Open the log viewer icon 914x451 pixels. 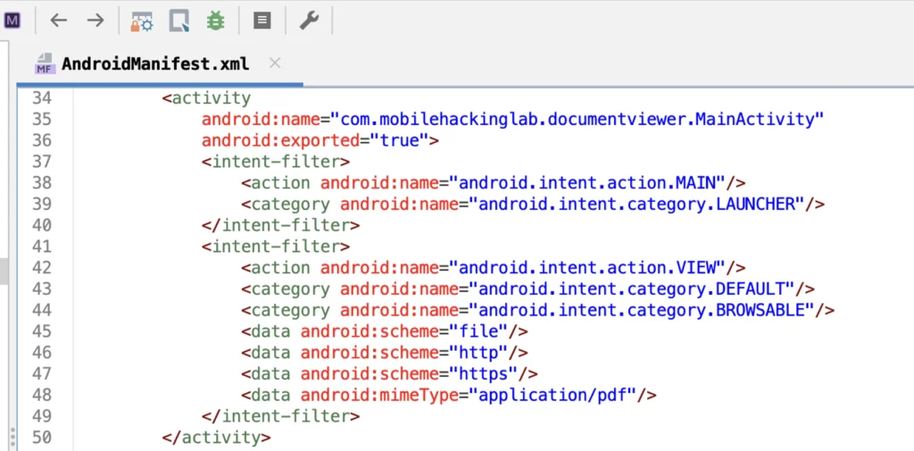[262, 21]
